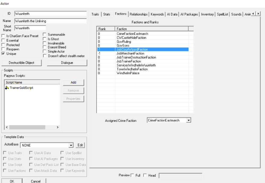265x183 pixels.
Task: Click the Short Name input field
Action: point(30,28)
